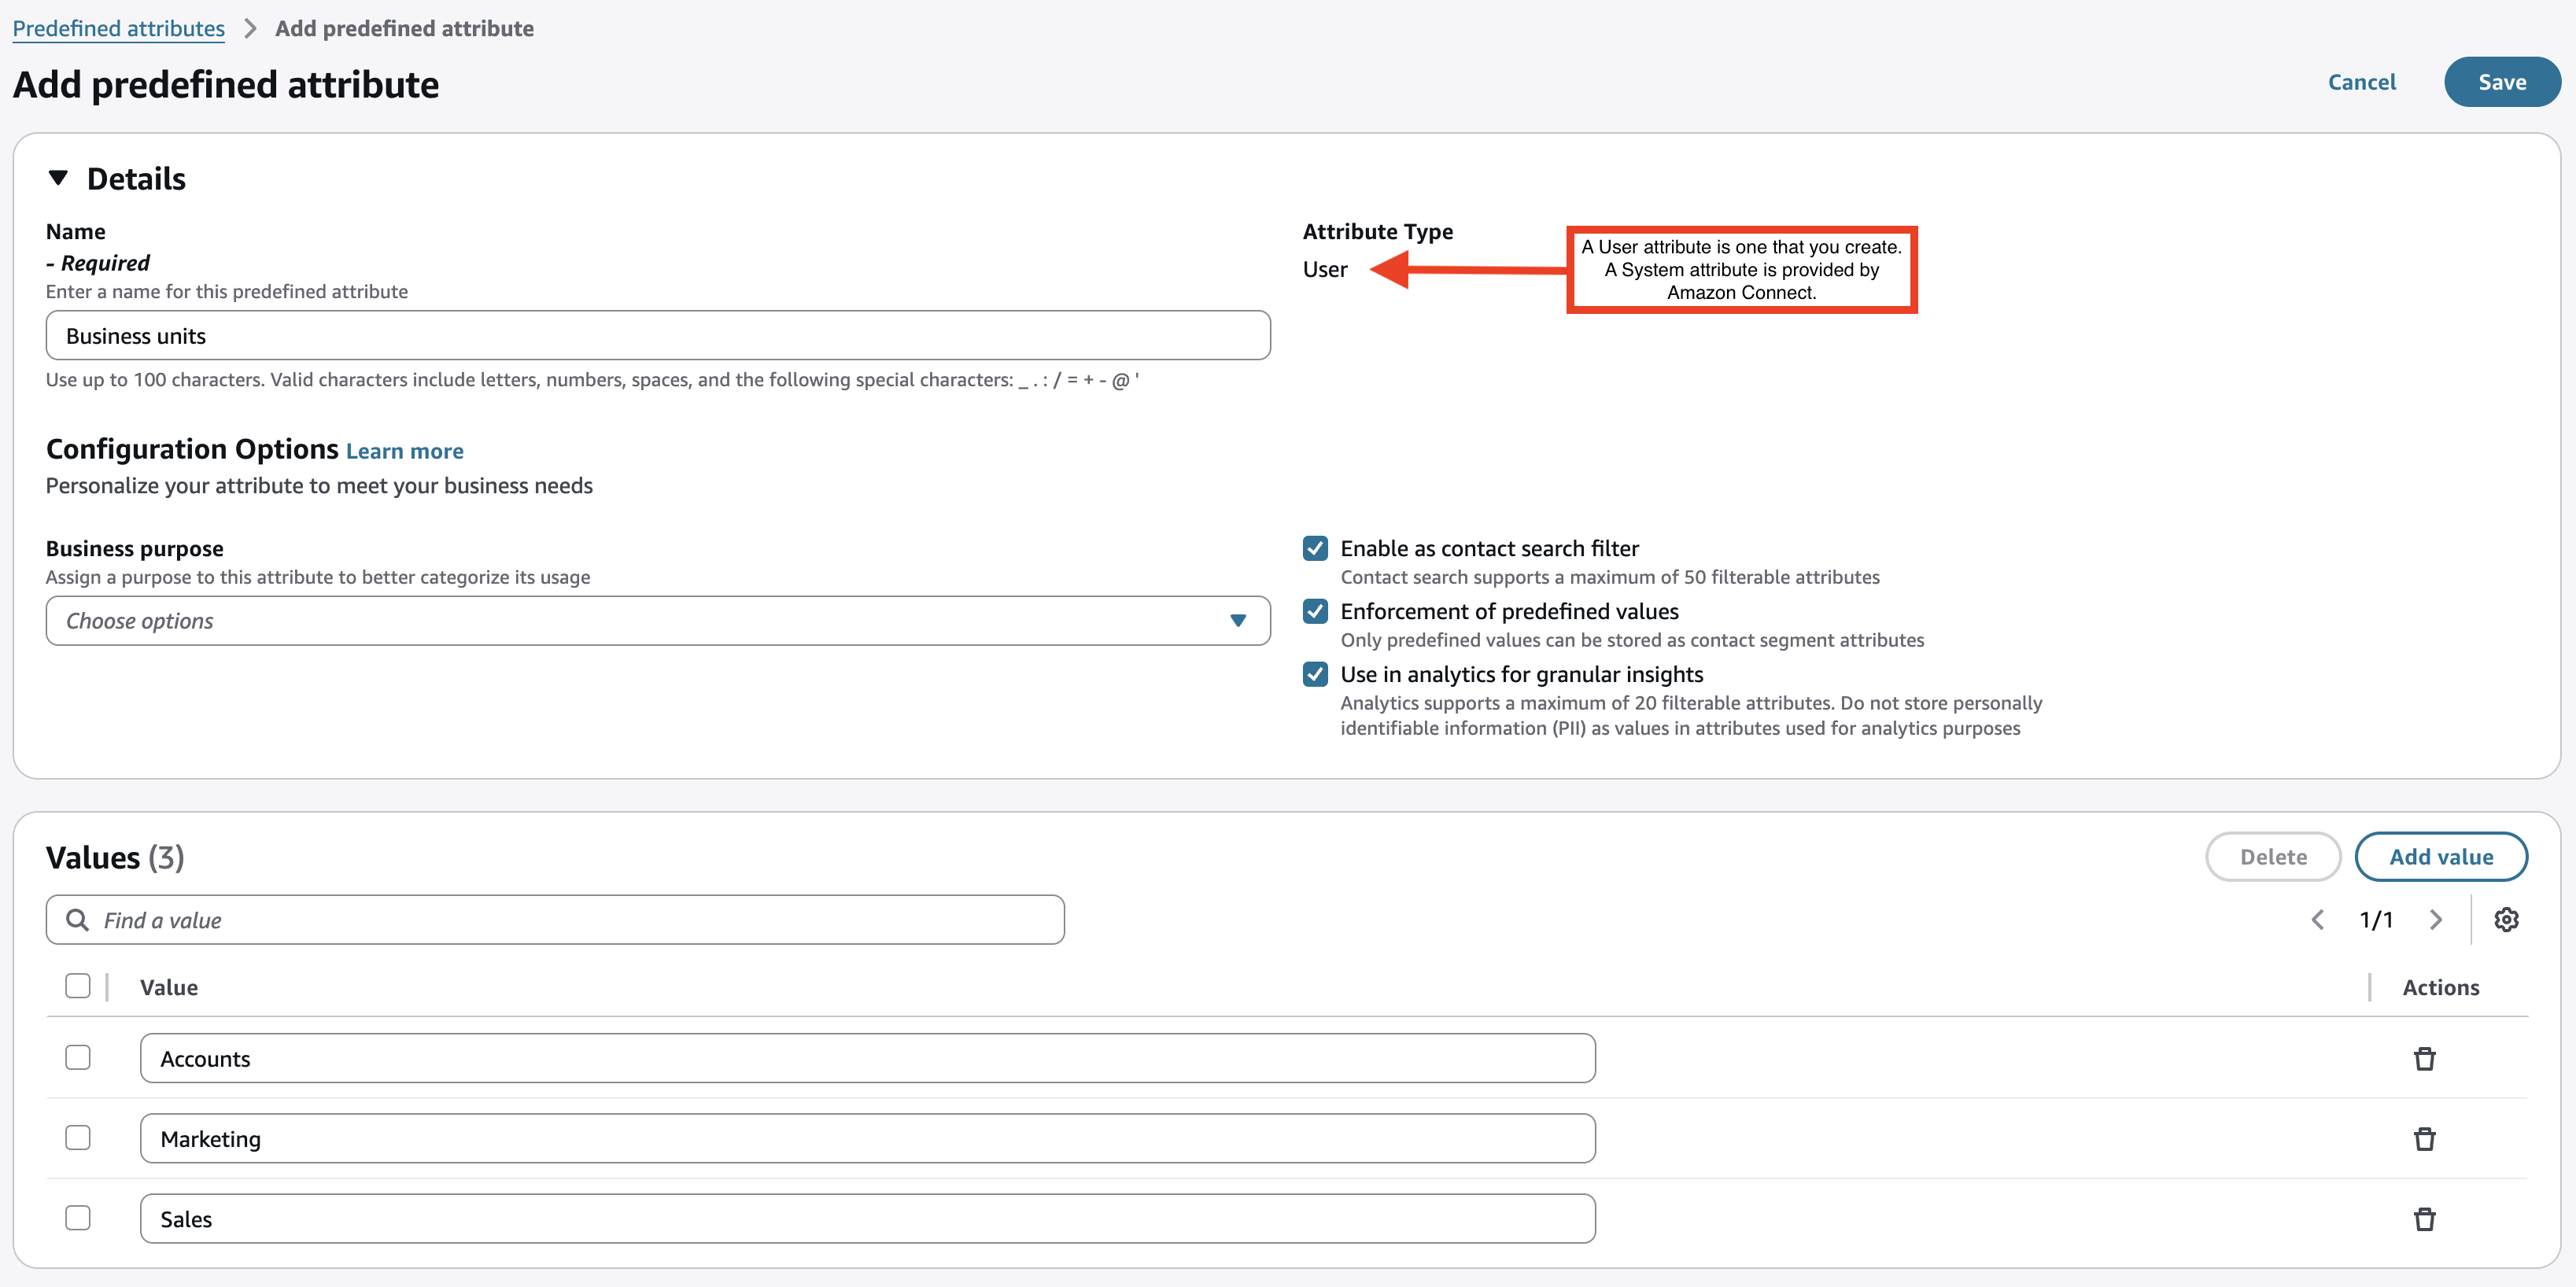
Task: Click the search magnifier in Find a value
Action: click(77, 919)
